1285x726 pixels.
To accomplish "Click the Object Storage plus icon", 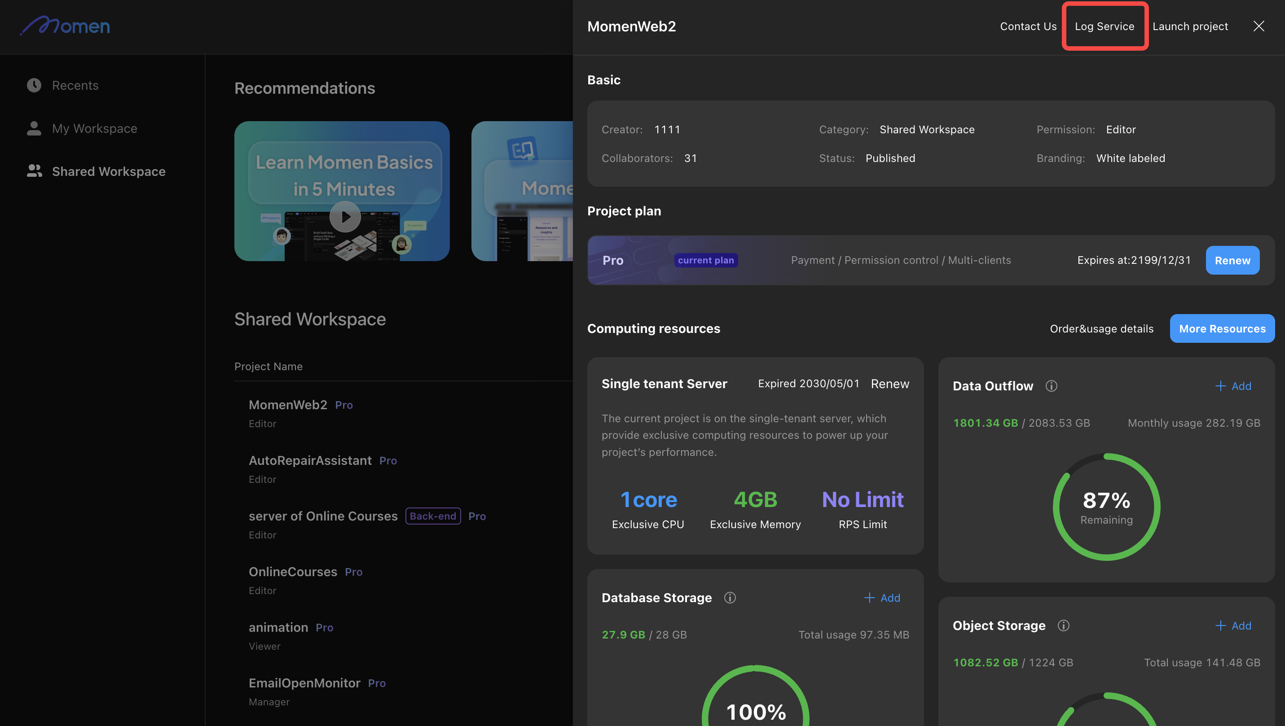I will point(1220,625).
